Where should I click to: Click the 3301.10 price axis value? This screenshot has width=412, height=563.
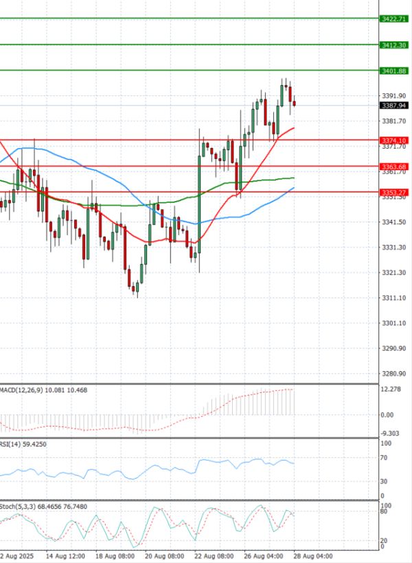[394, 323]
